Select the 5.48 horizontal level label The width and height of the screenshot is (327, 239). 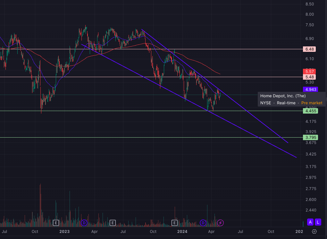pyautogui.click(x=310, y=77)
